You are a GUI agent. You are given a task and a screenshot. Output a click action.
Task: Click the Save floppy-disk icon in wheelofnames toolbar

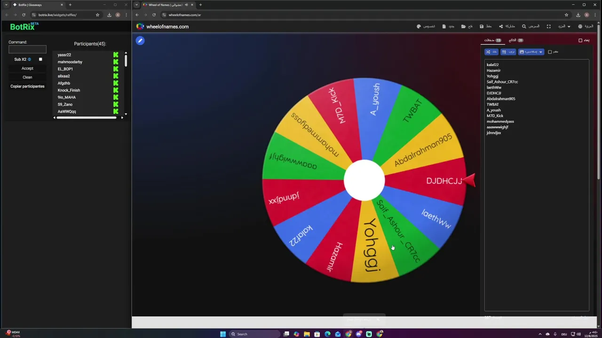pos(482,27)
